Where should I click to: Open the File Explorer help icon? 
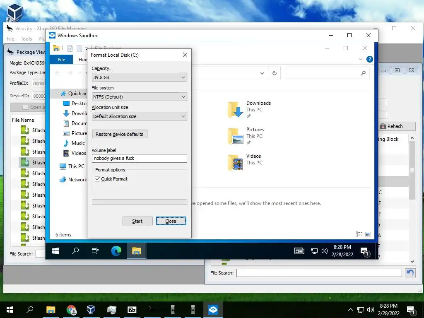369,59
